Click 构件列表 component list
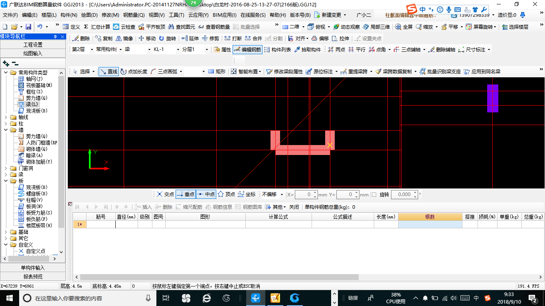545x306 pixels. (277, 49)
